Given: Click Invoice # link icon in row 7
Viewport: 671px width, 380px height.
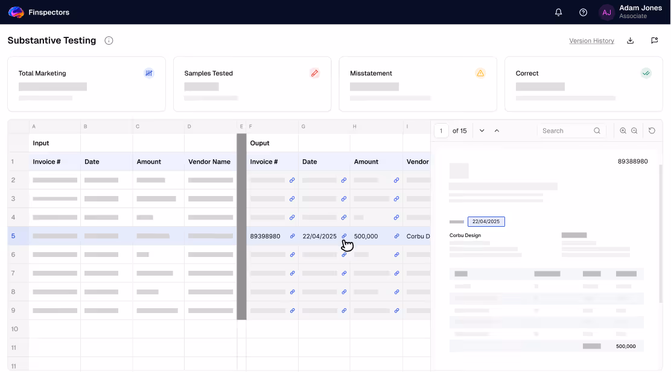Looking at the screenshot, I should [x=292, y=273].
